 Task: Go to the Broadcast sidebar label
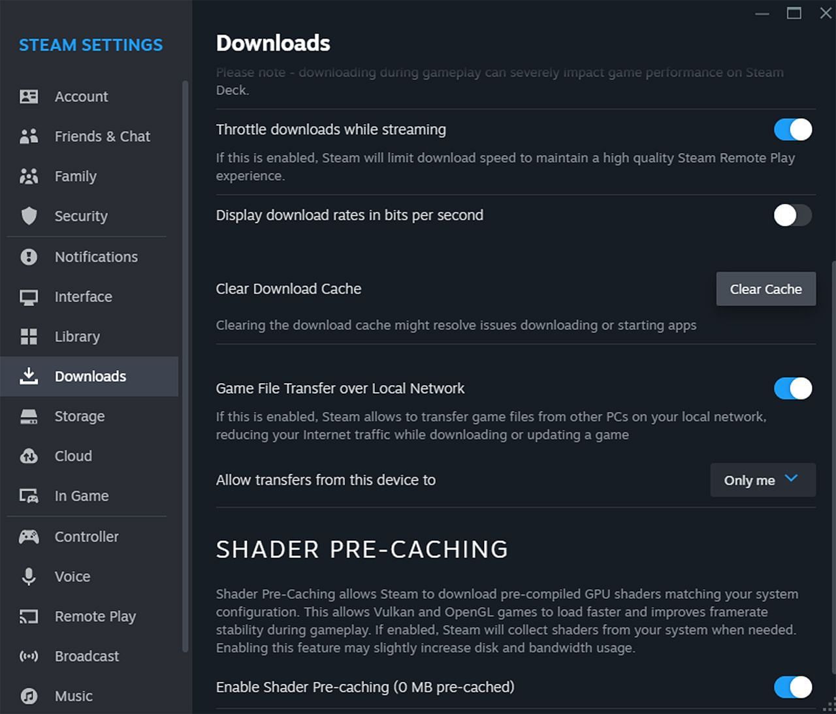coord(87,656)
